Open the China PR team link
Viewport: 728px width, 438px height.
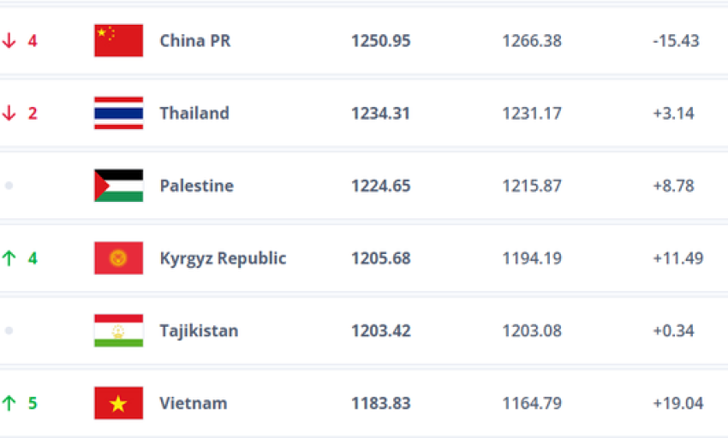(195, 41)
